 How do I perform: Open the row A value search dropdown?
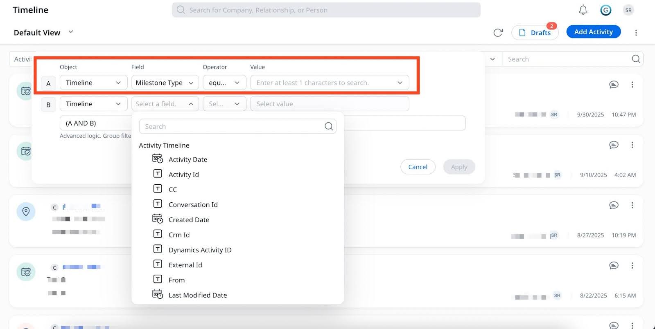tap(330, 83)
